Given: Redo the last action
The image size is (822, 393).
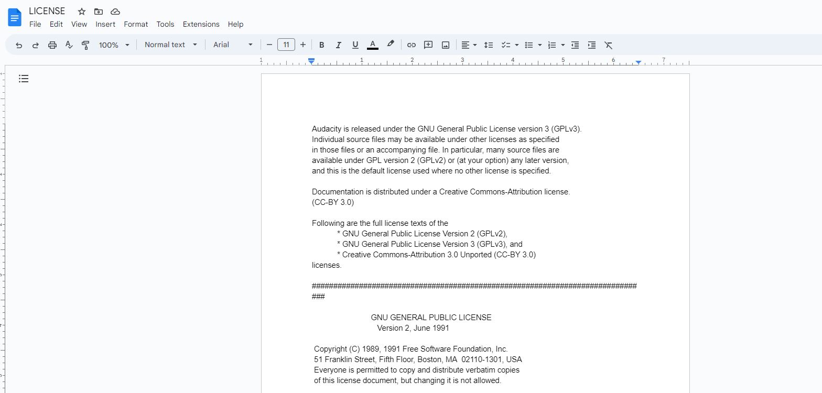Looking at the screenshot, I should click(x=36, y=45).
